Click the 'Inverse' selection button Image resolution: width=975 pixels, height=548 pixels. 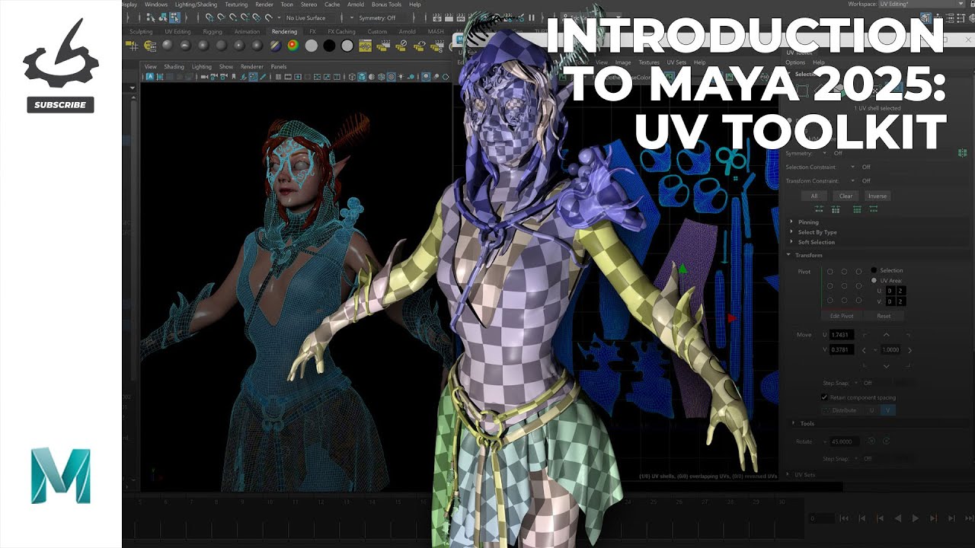click(877, 196)
